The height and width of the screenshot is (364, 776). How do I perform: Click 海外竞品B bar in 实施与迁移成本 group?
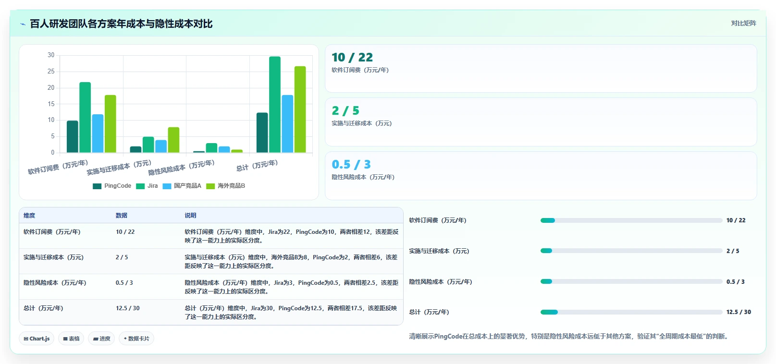[x=173, y=140]
